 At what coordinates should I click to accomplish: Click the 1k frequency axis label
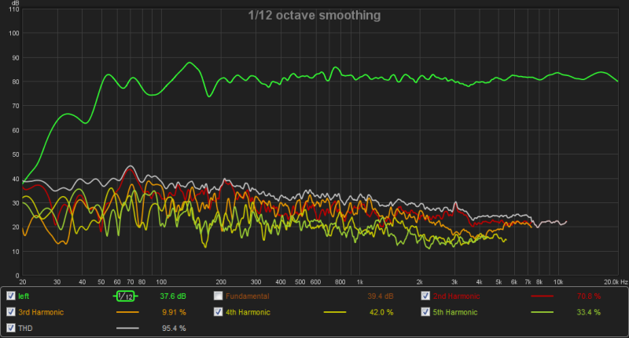click(360, 282)
